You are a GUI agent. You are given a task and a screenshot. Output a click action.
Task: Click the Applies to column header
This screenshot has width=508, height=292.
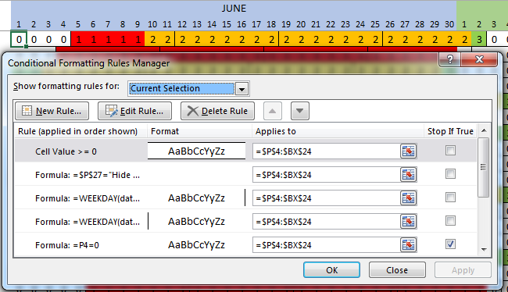[338, 131]
